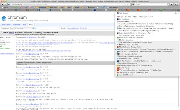This screenshot has width=180, height=110.
Task: Switch to Motovy - Used Car Savvy entry
Action: pyautogui.click(x=147, y=45)
